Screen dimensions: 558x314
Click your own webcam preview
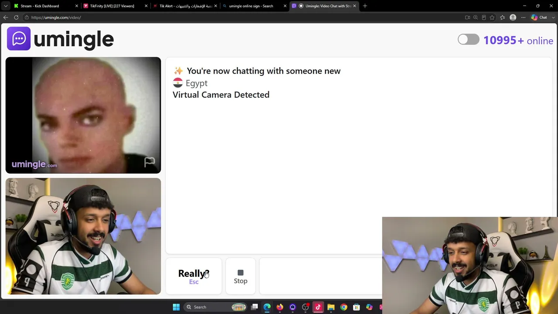click(x=83, y=236)
